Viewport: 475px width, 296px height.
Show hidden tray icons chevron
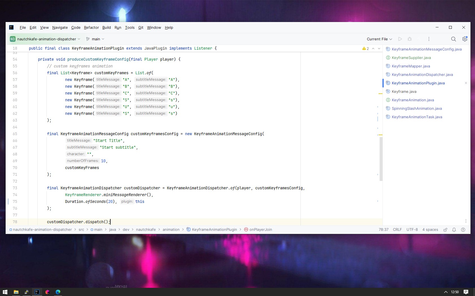pyautogui.click(x=446, y=292)
